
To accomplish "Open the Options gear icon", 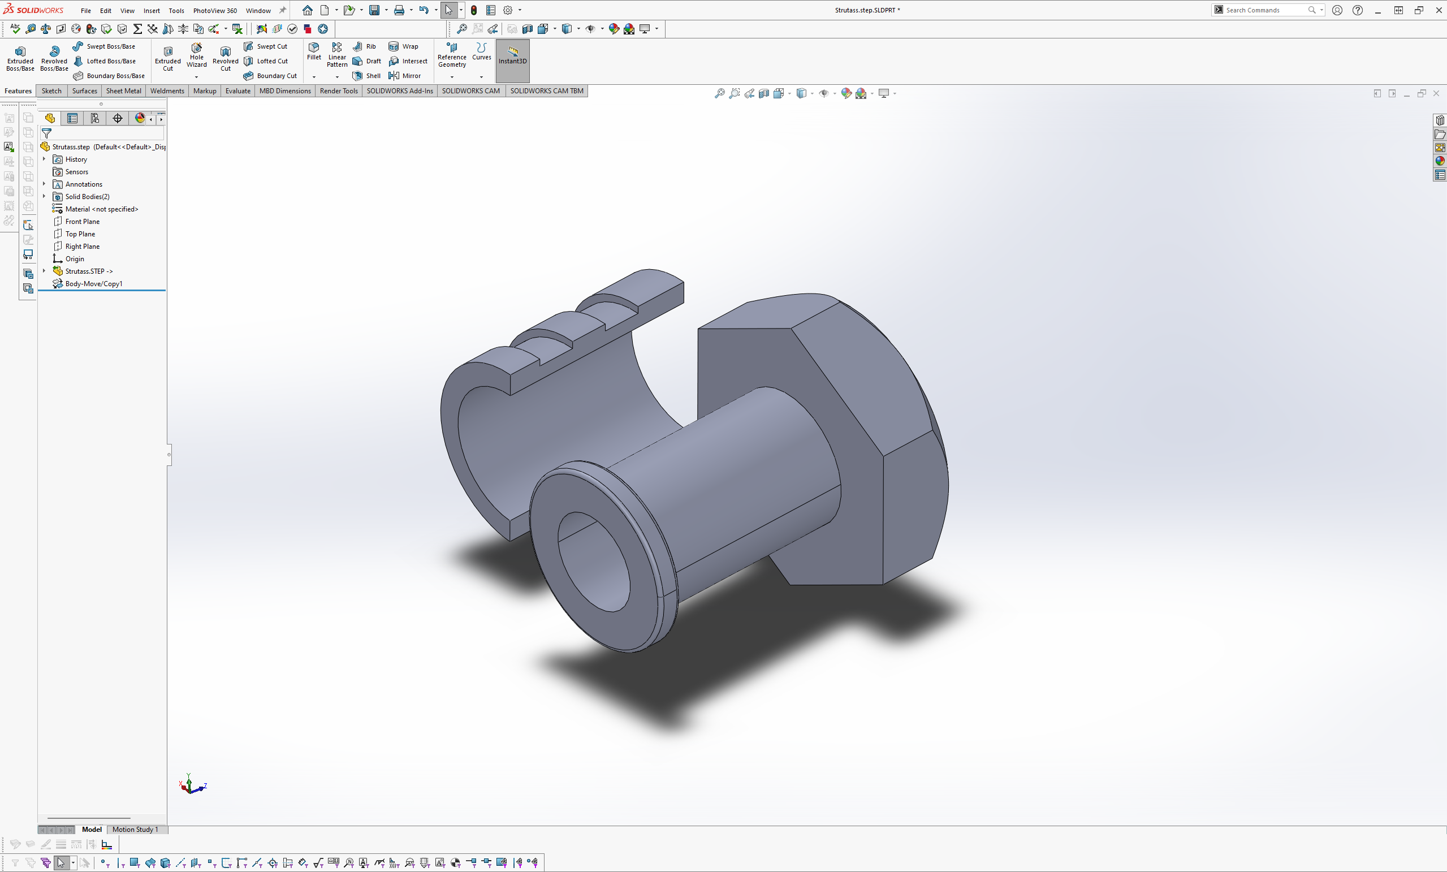I will click(508, 10).
